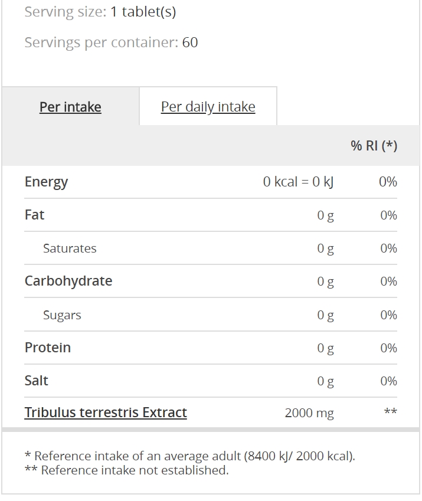Click the reference intake not established footnote
Viewport: 422px width, 501px height.
tap(126, 470)
